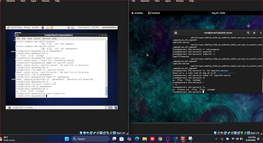Click the Terminal app menu in server top bar
The image size is (263, 143).
[154, 13]
